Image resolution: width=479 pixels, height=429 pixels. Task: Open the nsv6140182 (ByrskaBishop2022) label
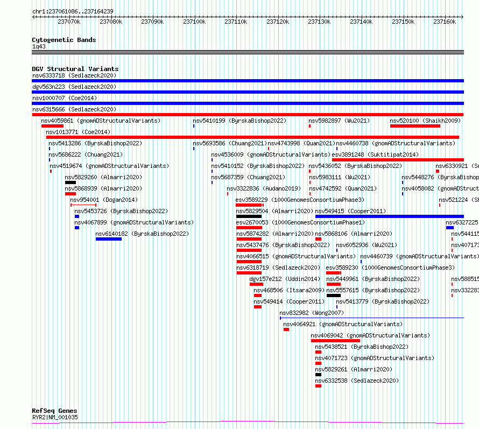[x=142, y=234]
